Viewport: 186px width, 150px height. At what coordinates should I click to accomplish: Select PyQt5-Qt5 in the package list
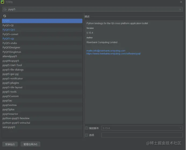point(42,30)
